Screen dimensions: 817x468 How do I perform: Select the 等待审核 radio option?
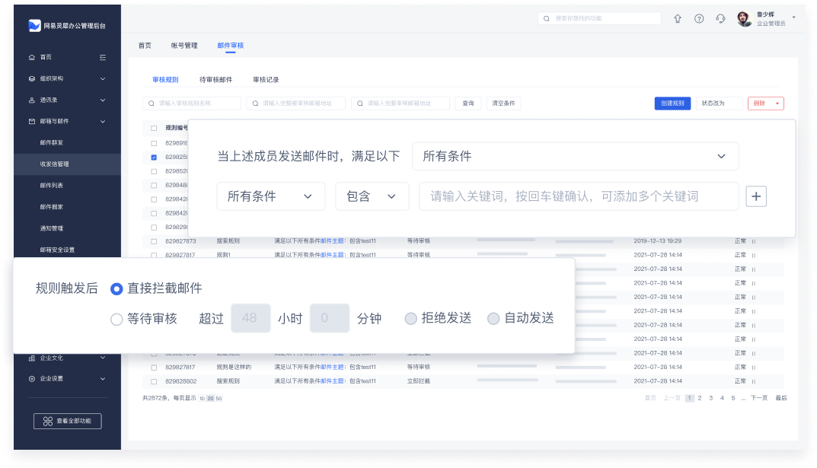pyautogui.click(x=116, y=319)
